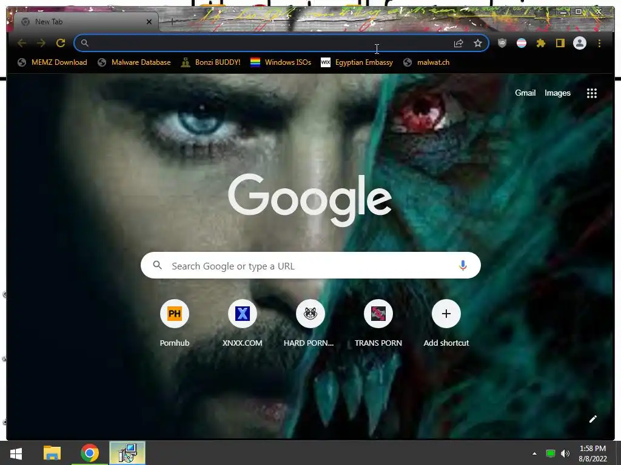The image size is (621, 465).
Task: Open the Bonzi BUDDY! bookmark
Action: [210, 62]
